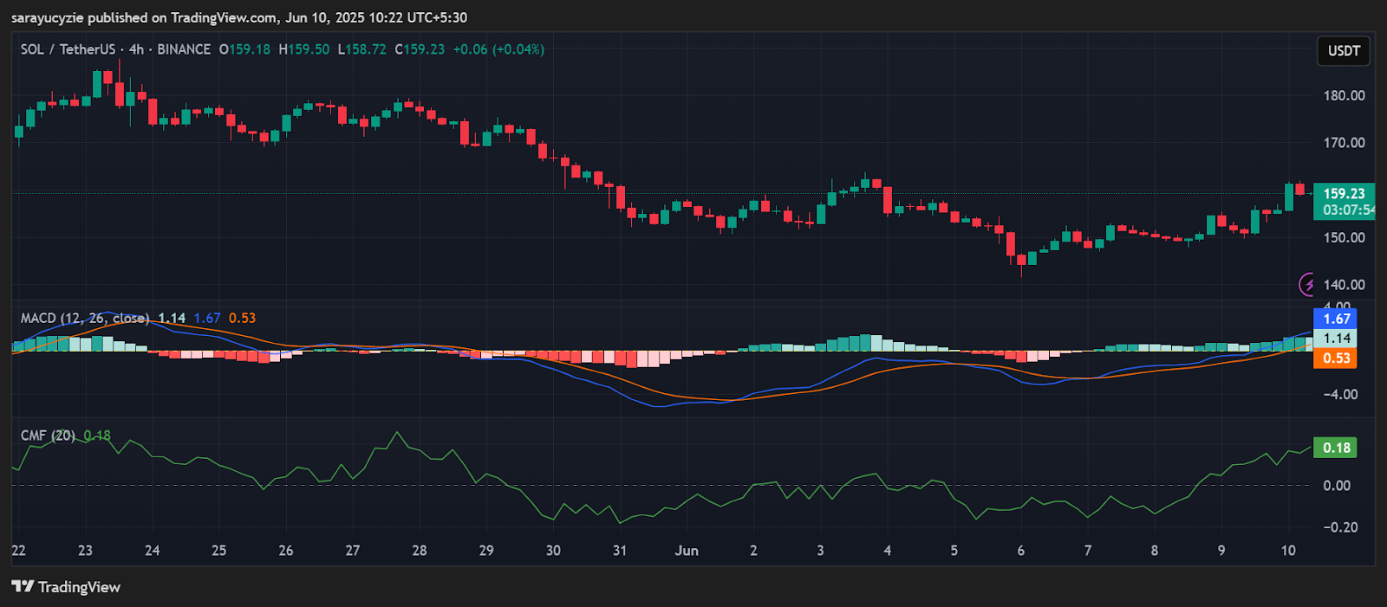Click the 1.14 histogram value tag
Screen dimensions: 1387x607
click(x=1336, y=339)
